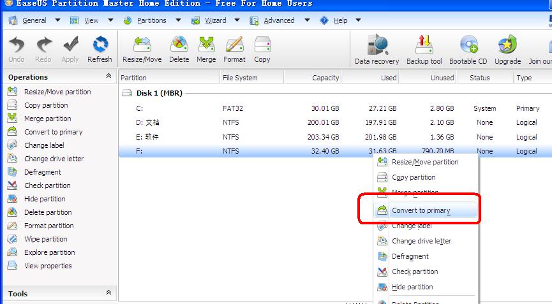Choose Defragment in context menu
This screenshot has width=552, height=304.
[426, 256]
